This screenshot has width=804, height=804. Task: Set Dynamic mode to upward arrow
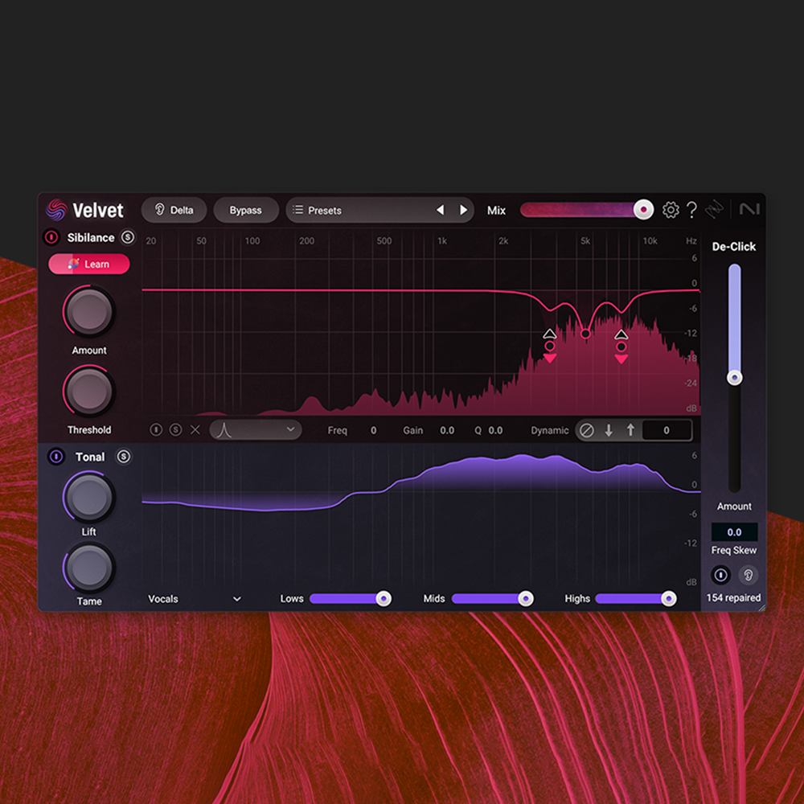click(630, 430)
